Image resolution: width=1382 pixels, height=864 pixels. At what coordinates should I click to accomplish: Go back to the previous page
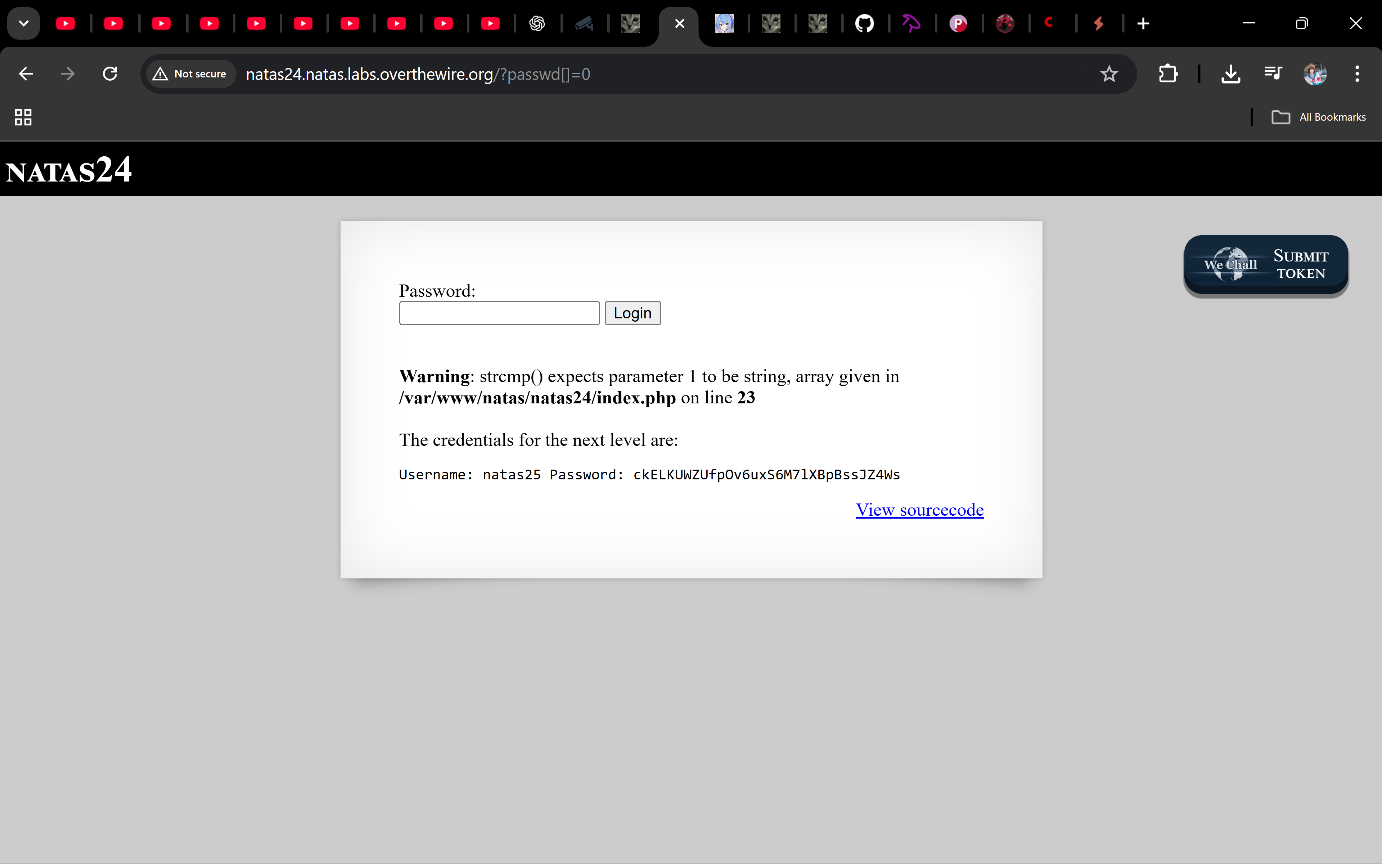(26, 74)
